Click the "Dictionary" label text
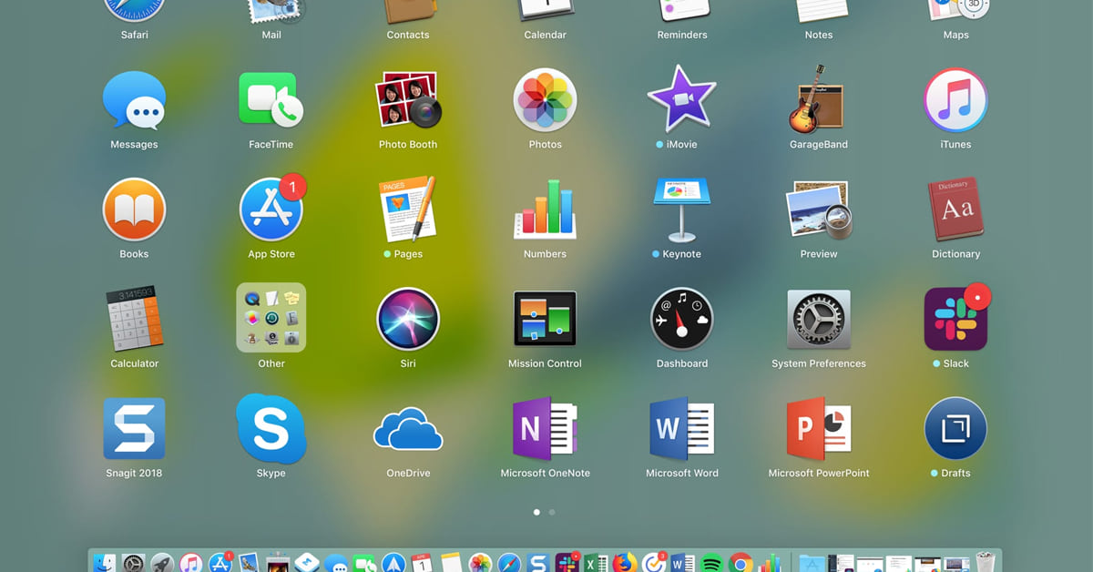This screenshot has width=1093, height=572. click(x=955, y=254)
